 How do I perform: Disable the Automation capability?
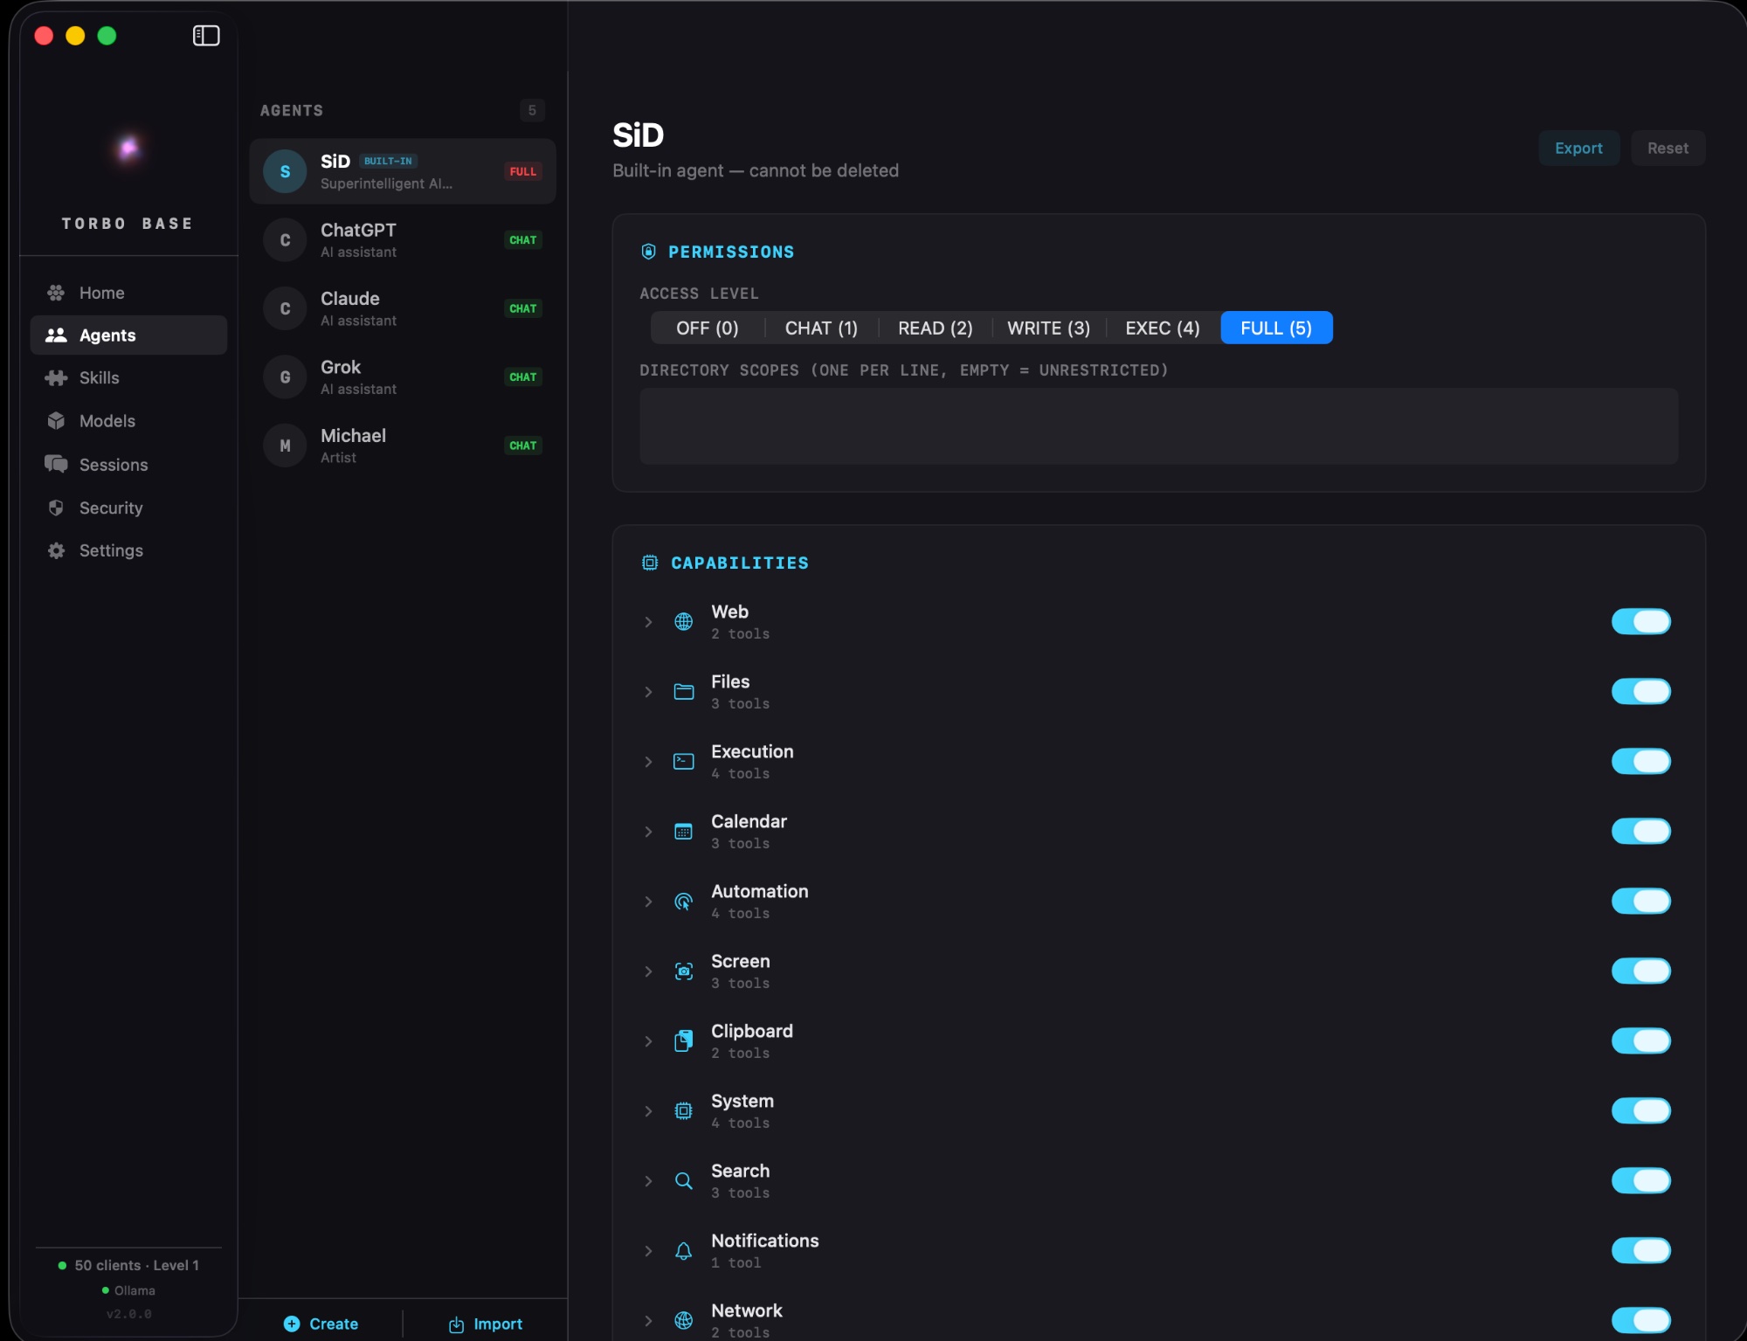pos(1640,901)
